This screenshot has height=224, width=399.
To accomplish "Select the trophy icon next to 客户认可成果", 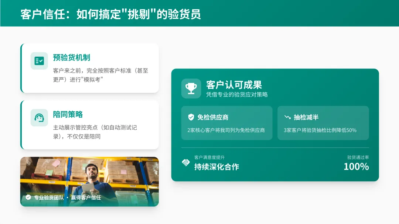I will (x=191, y=88).
